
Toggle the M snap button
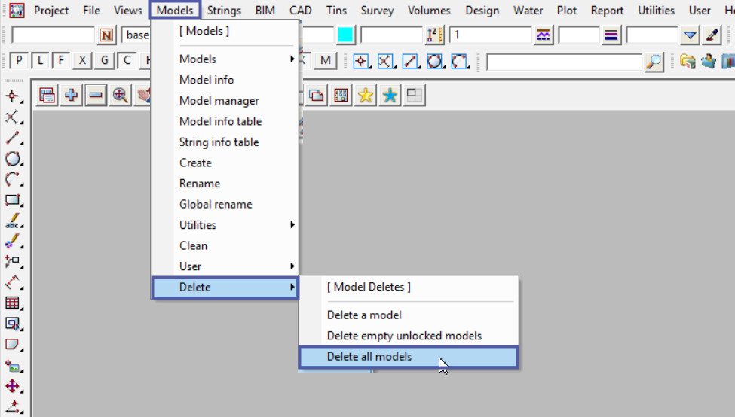click(x=325, y=61)
